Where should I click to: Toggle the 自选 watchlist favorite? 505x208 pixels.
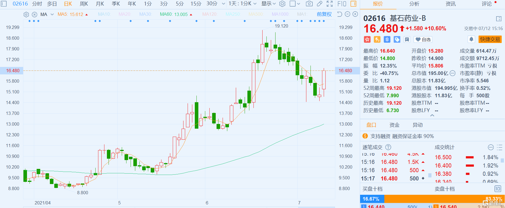423,39
